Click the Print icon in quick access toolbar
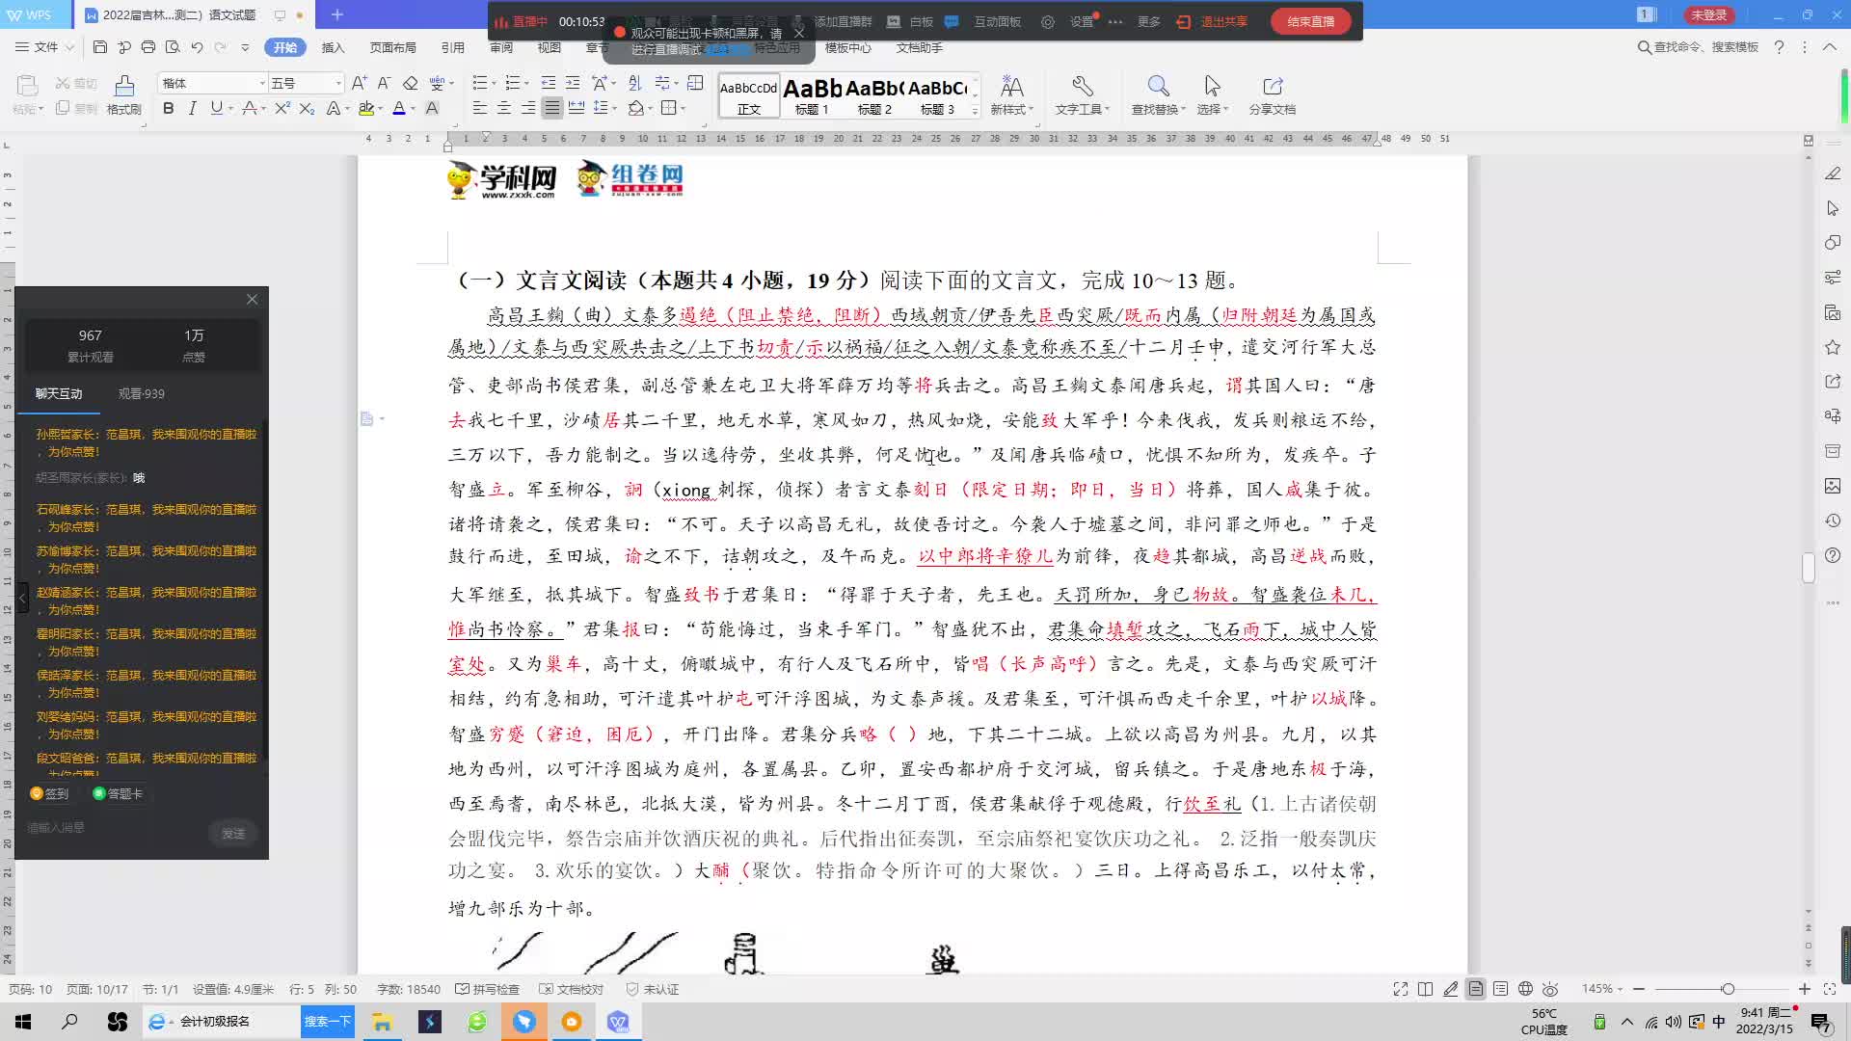The width and height of the screenshot is (1851, 1041). (x=148, y=47)
